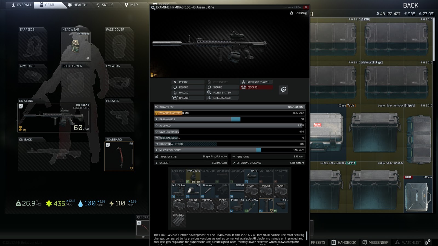Choose Filter by item action
438x246 pixels.
click(x=222, y=93)
